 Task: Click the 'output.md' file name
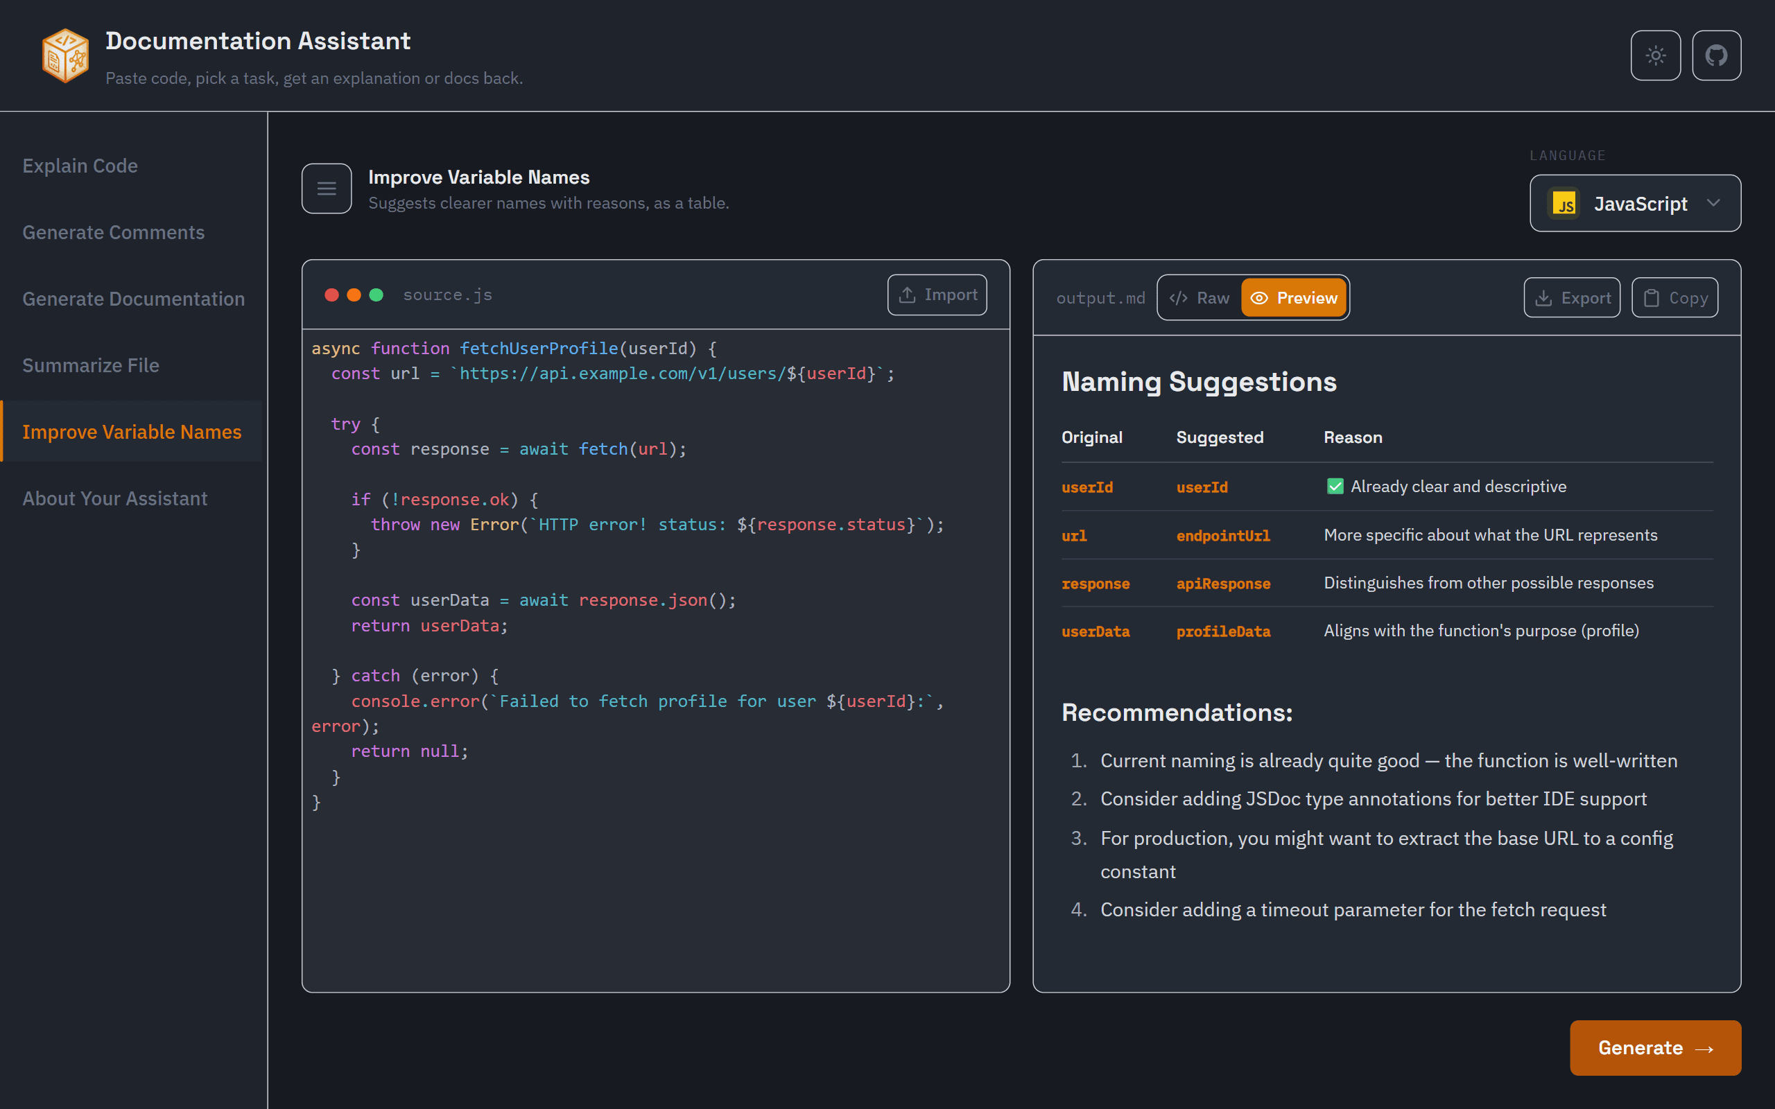[1100, 298]
